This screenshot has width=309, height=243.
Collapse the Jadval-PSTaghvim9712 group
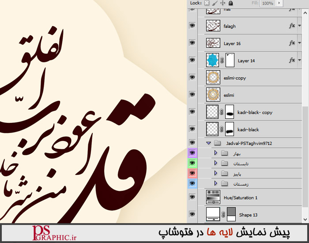tap(208, 143)
